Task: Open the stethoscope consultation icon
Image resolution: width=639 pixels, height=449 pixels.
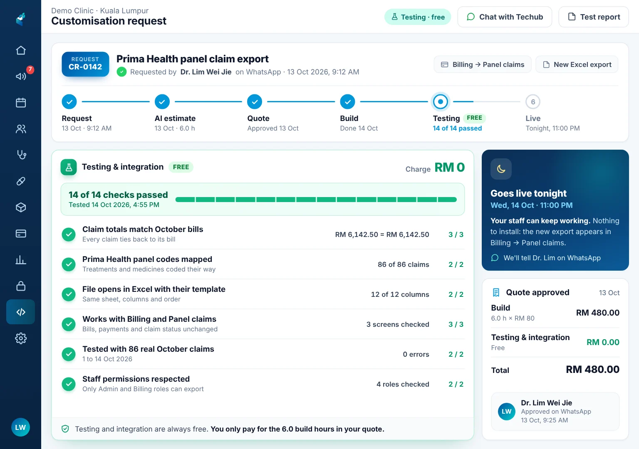Action: (x=21, y=155)
